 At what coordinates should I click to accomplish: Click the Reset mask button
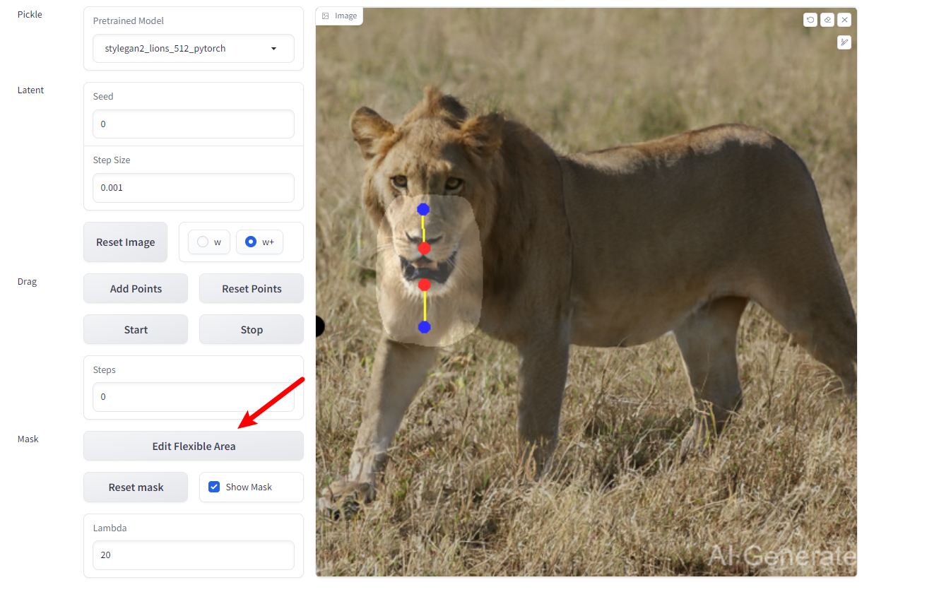coord(136,487)
